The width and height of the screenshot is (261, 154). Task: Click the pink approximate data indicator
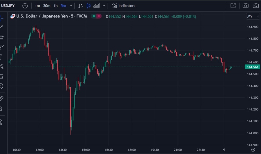[x=99, y=16]
